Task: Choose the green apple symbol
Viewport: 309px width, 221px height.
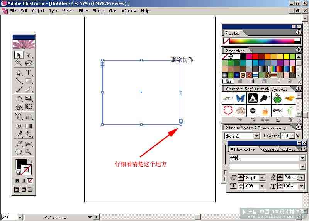Action: [x=277, y=99]
